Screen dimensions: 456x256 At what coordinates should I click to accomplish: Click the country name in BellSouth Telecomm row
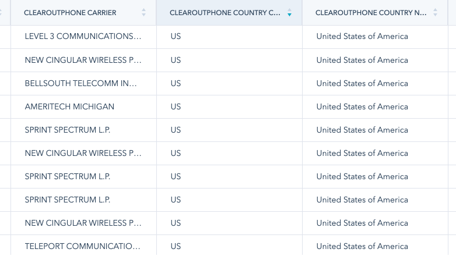click(362, 83)
